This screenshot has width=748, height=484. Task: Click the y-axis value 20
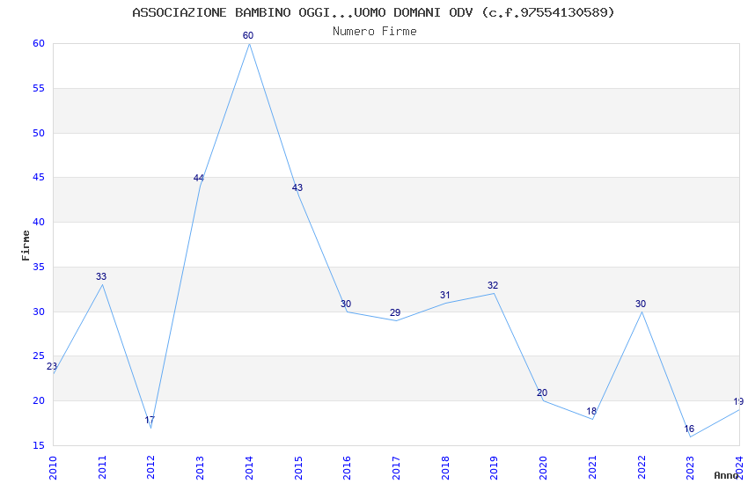pyautogui.click(x=39, y=401)
